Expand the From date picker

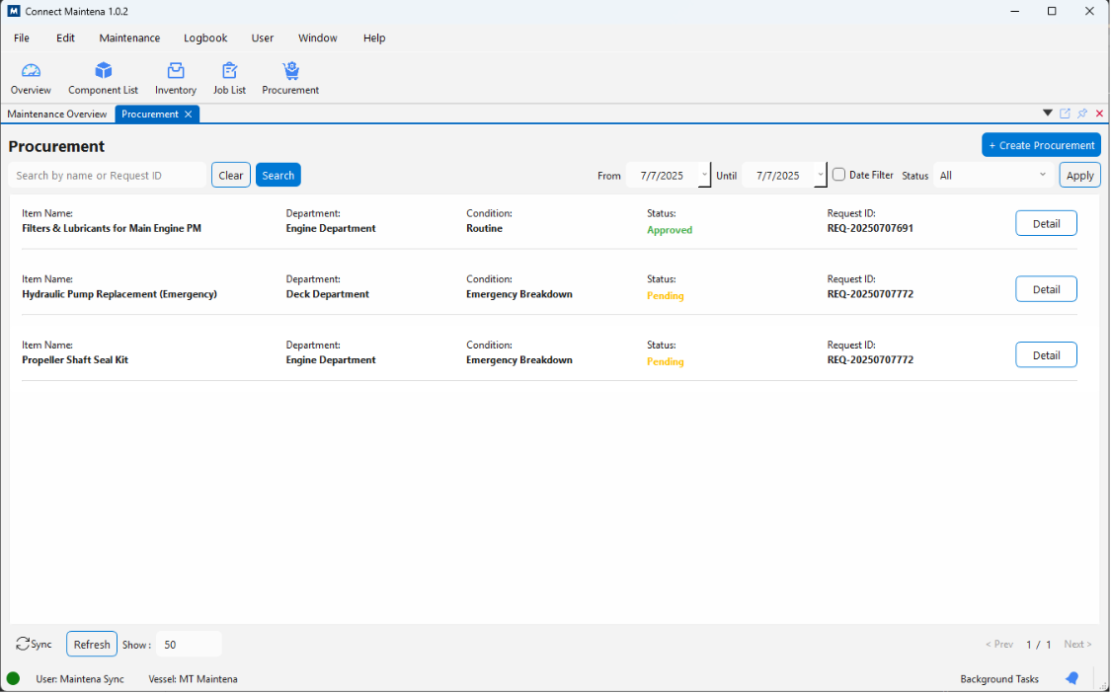704,175
